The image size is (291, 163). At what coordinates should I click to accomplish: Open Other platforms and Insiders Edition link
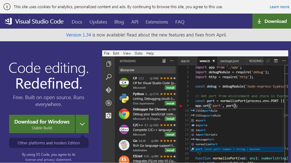pos(49,143)
